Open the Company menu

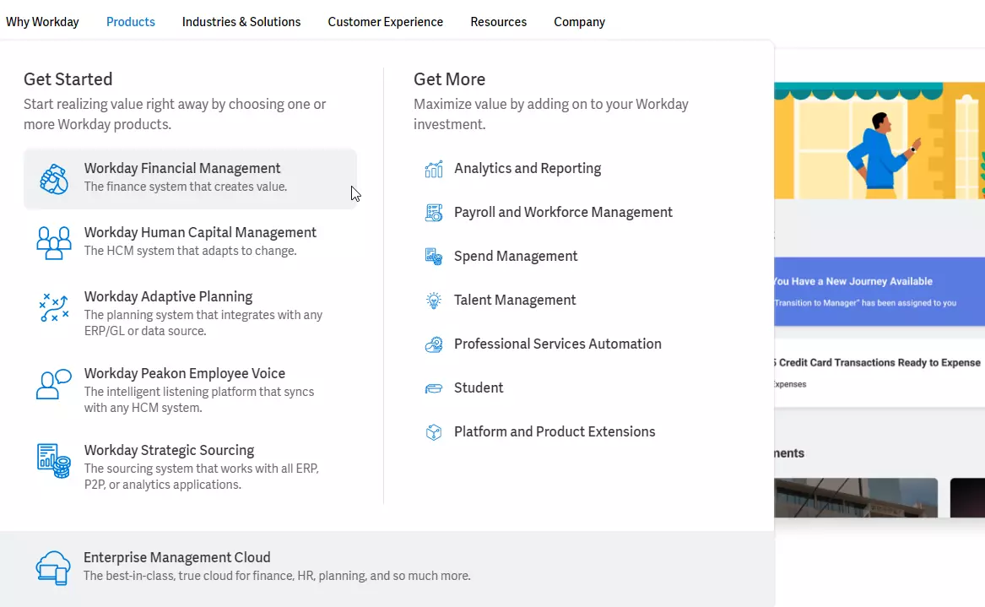pos(579,22)
